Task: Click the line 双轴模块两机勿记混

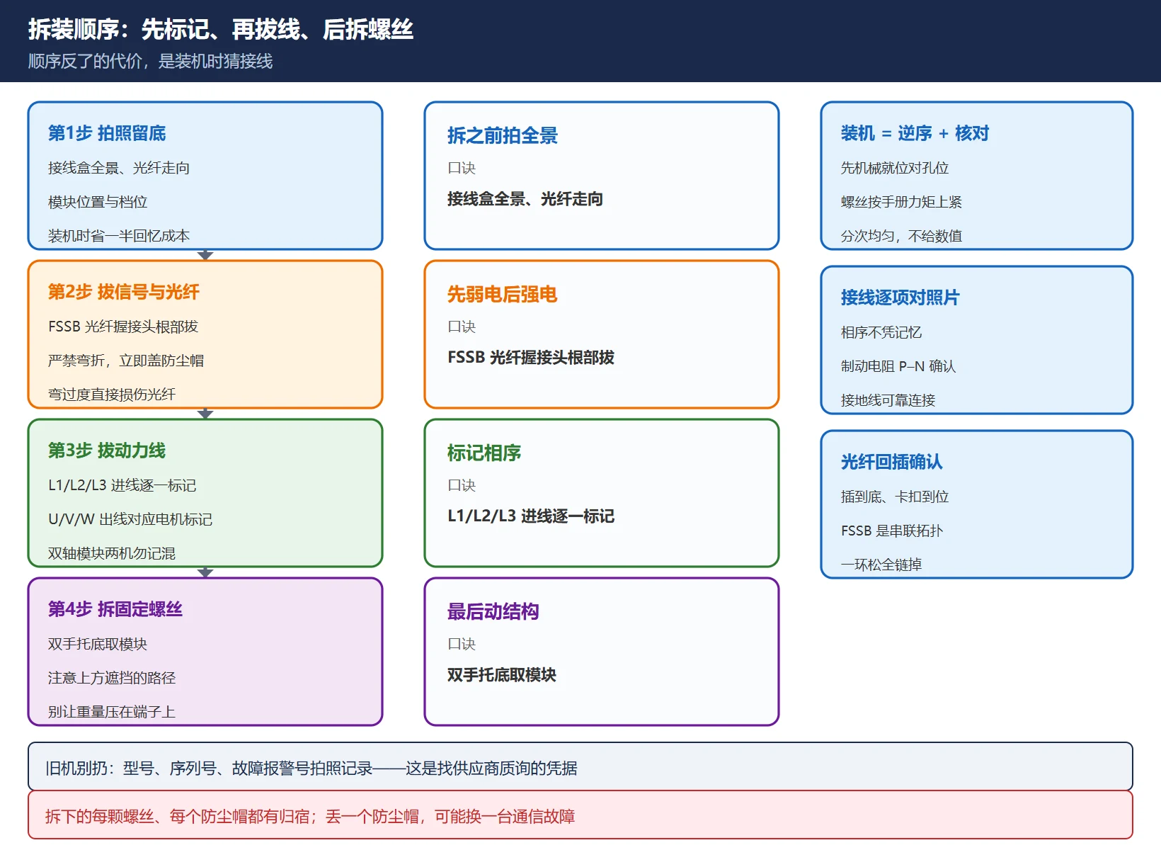Action: pyautogui.click(x=112, y=553)
